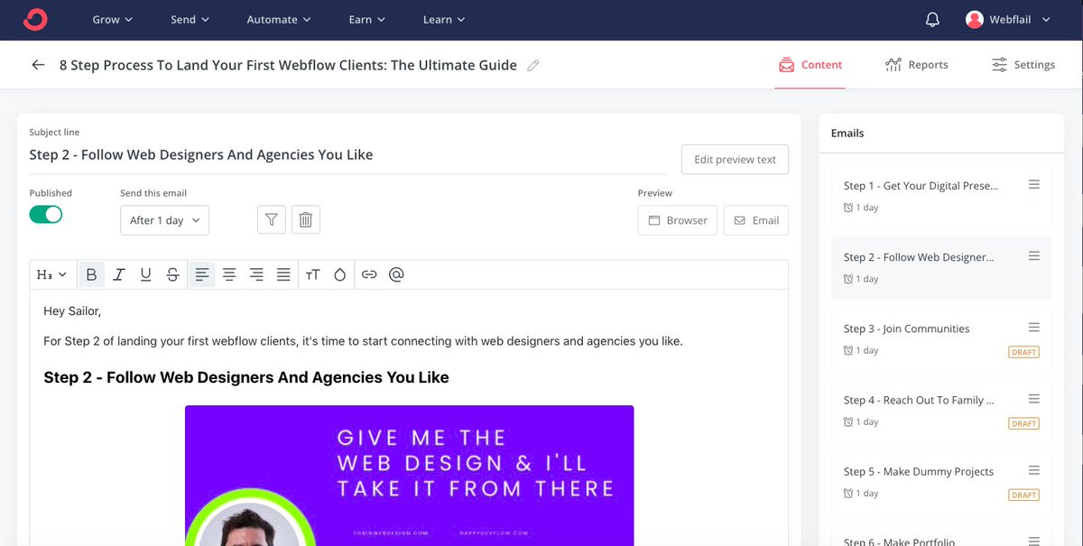
Task: Switch to the Content tab
Action: (x=810, y=65)
